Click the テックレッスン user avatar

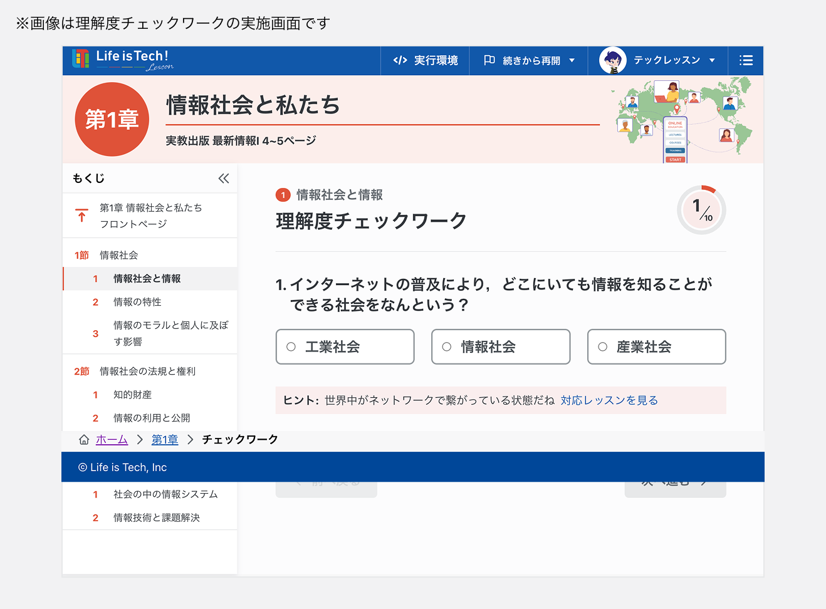612,61
